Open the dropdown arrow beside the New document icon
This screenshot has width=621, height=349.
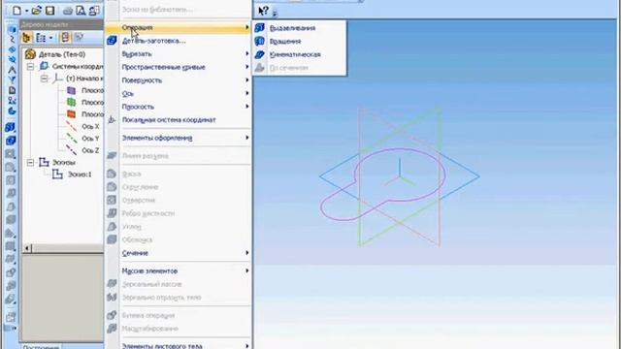[26, 11]
